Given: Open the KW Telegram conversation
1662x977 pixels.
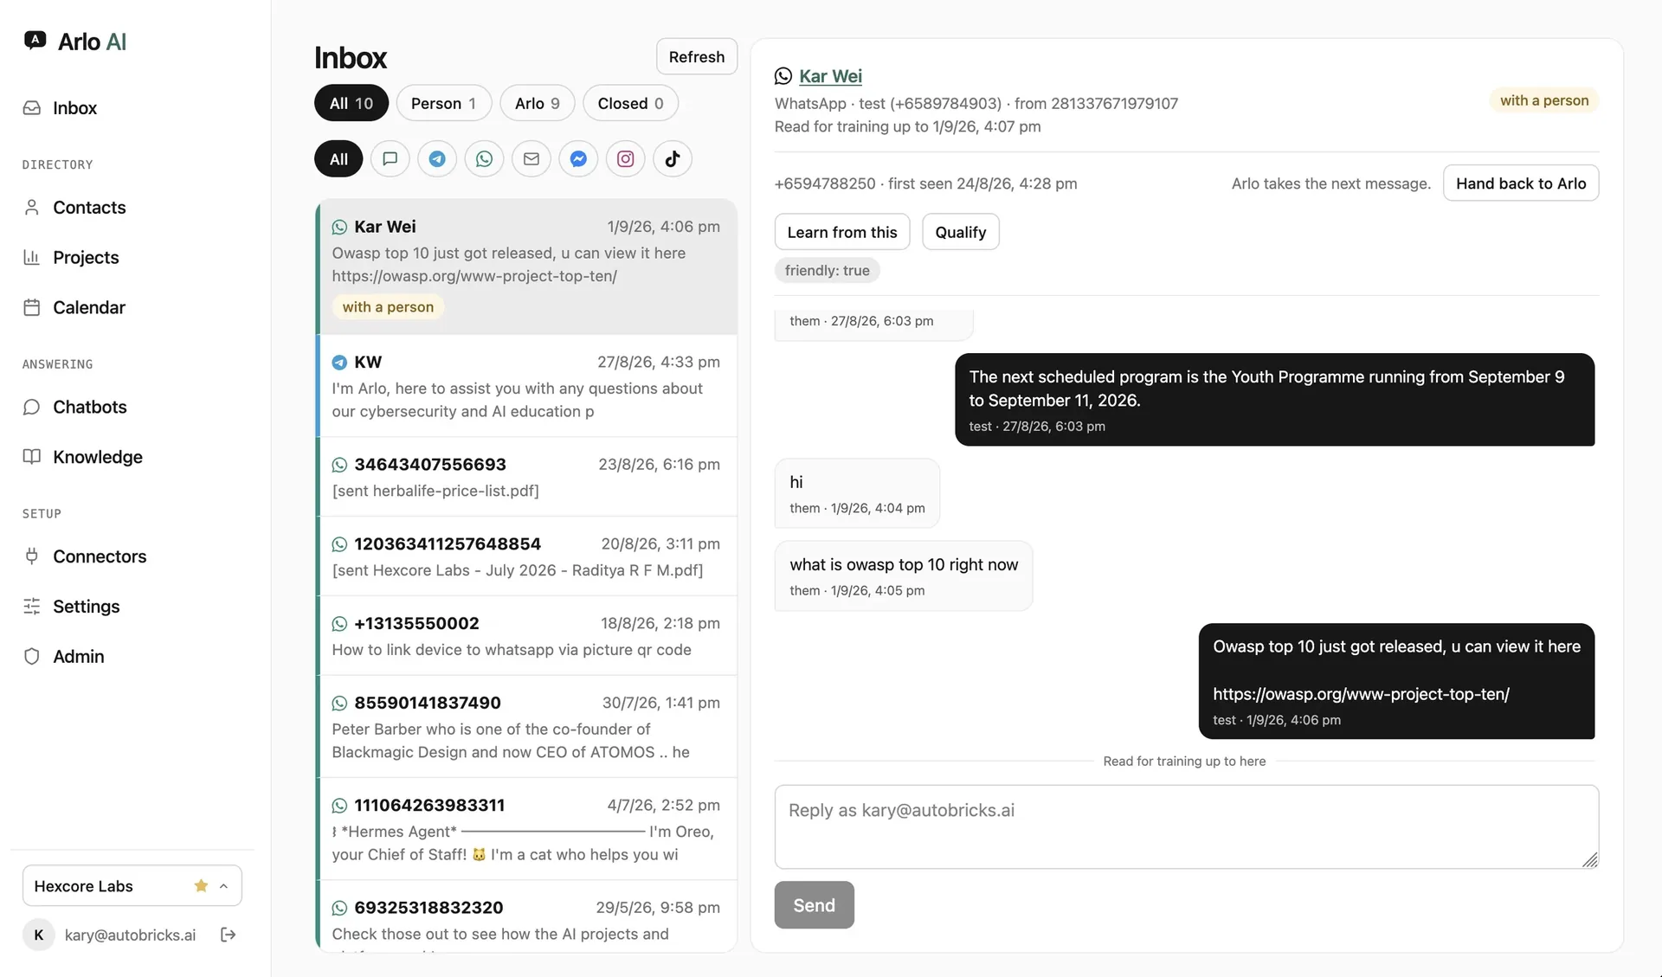Looking at the screenshot, I should tap(526, 386).
